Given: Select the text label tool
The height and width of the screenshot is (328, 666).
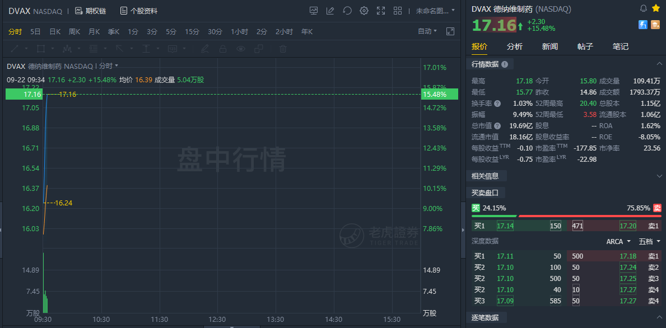Looking at the screenshot, I should point(173,49).
